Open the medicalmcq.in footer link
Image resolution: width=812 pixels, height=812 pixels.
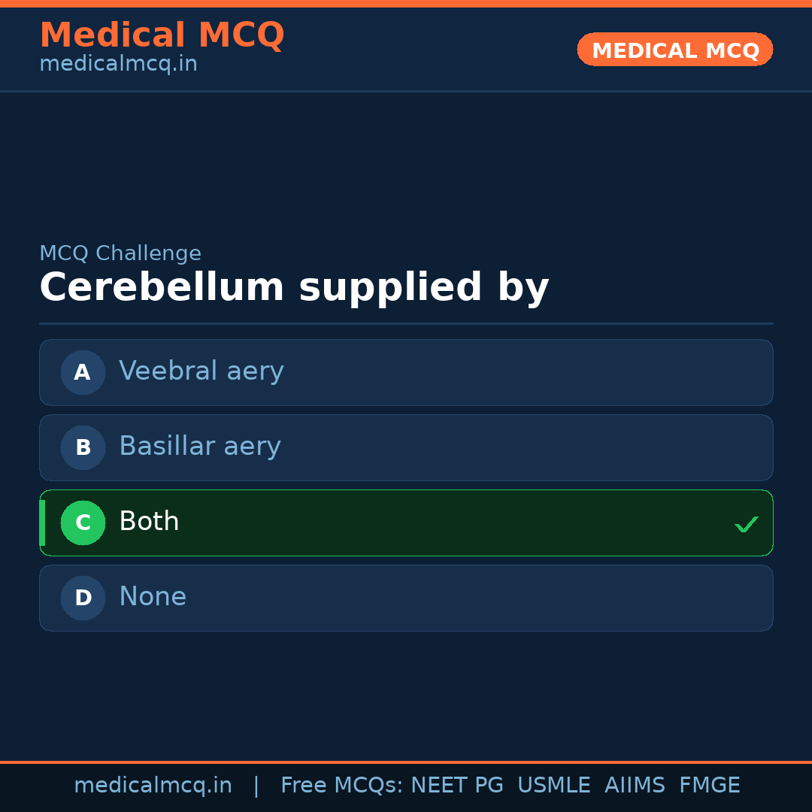point(153,784)
